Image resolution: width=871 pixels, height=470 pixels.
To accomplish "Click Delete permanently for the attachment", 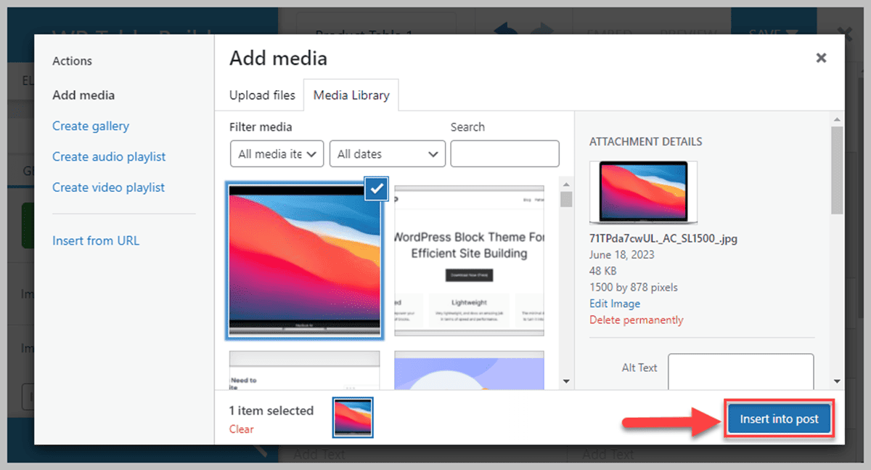I will (636, 320).
